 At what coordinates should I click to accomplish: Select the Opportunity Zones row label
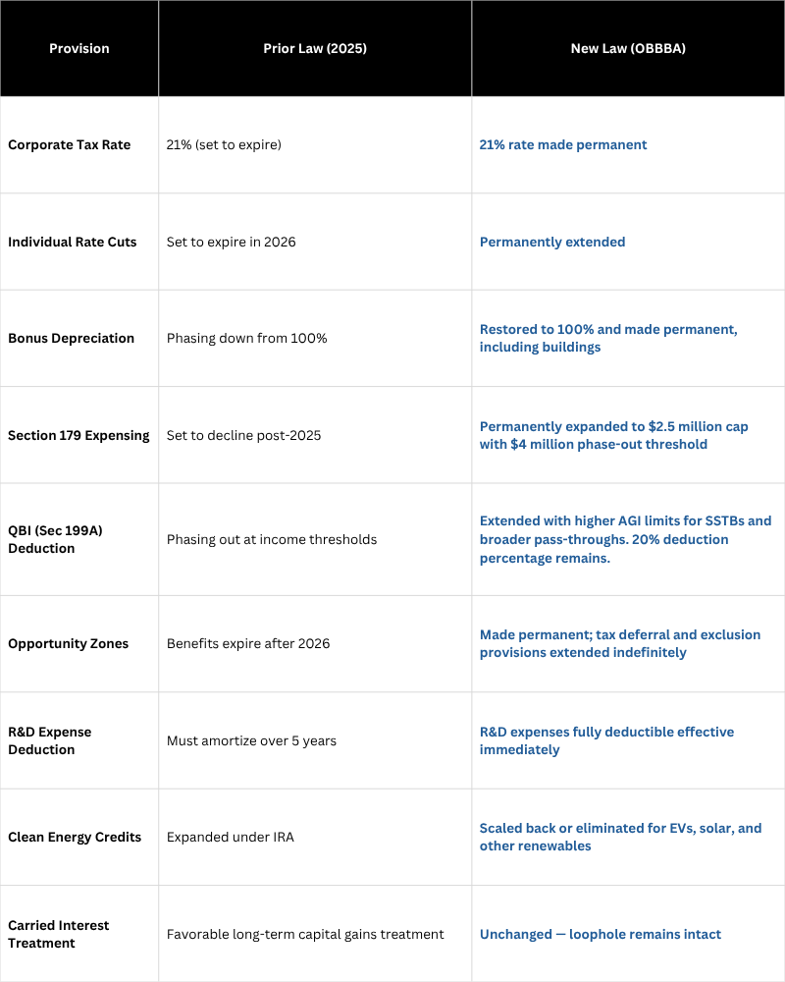coord(69,644)
